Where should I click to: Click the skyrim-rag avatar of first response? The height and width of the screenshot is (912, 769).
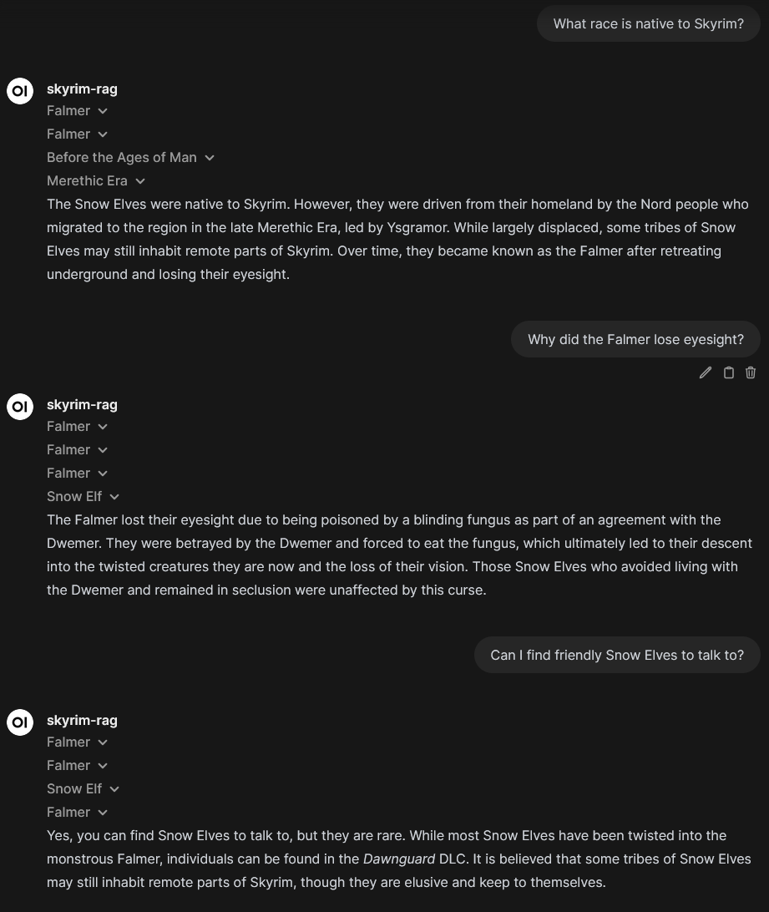pyautogui.click(x=20, y=91)
